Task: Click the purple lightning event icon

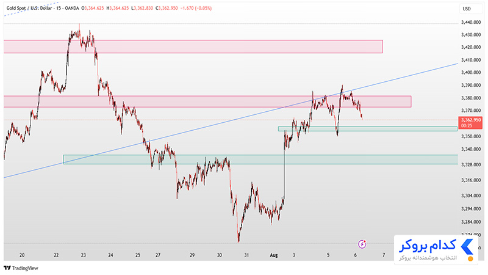Action: click(x=362, y=244)
